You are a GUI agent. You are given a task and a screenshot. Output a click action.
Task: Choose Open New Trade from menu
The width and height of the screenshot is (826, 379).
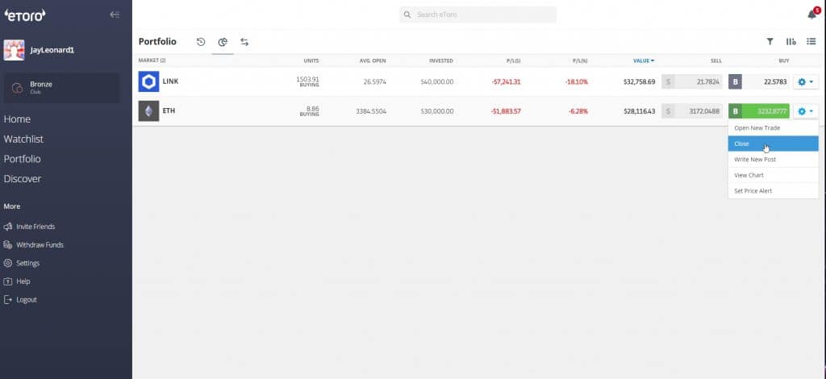click(x=774, y=128)
